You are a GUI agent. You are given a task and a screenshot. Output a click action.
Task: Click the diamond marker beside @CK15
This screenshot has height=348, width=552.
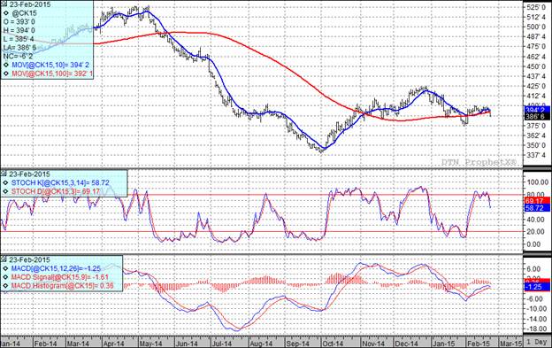coord(6,13)
